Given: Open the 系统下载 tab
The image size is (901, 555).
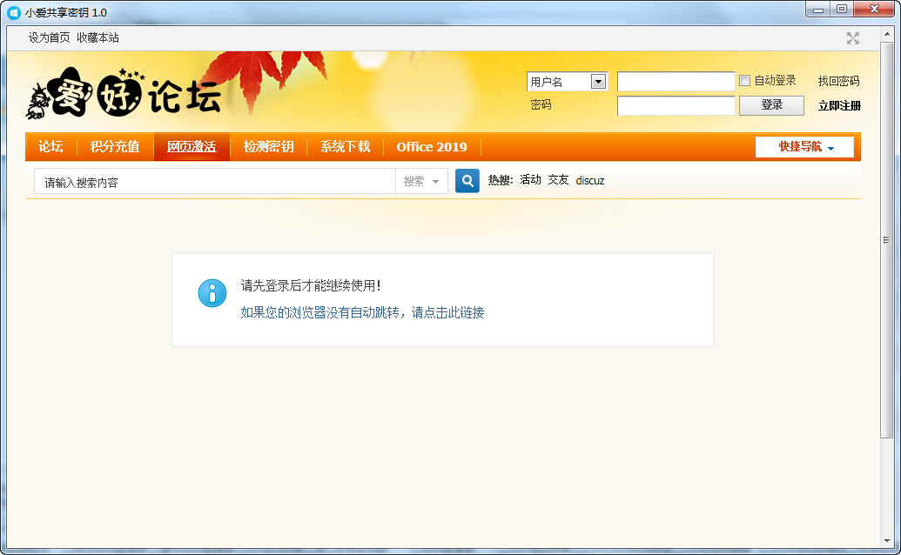Looking at the screenshot, I should pyautogui.click(x=345, y=147).
